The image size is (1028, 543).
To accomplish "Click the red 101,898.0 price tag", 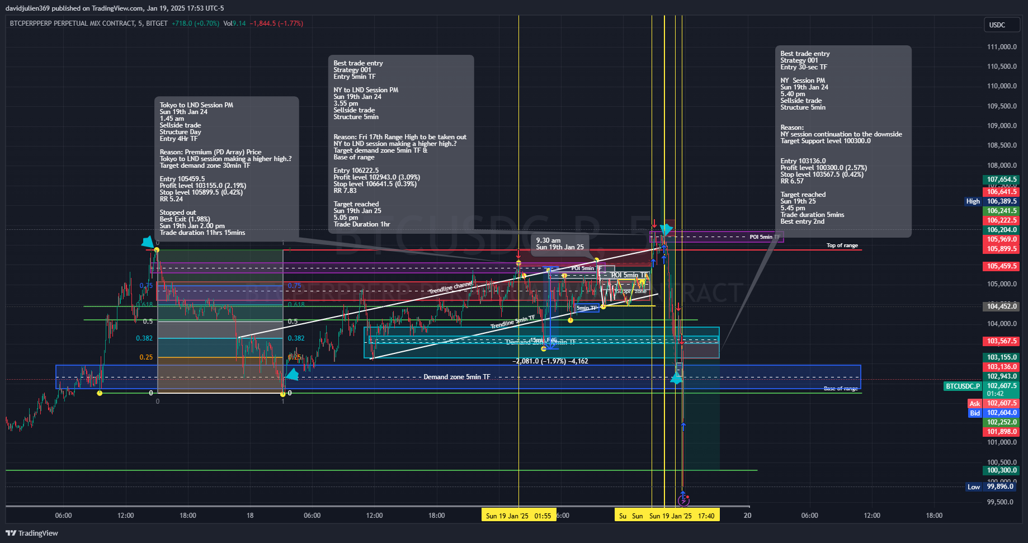I will tap(1001, 432).
